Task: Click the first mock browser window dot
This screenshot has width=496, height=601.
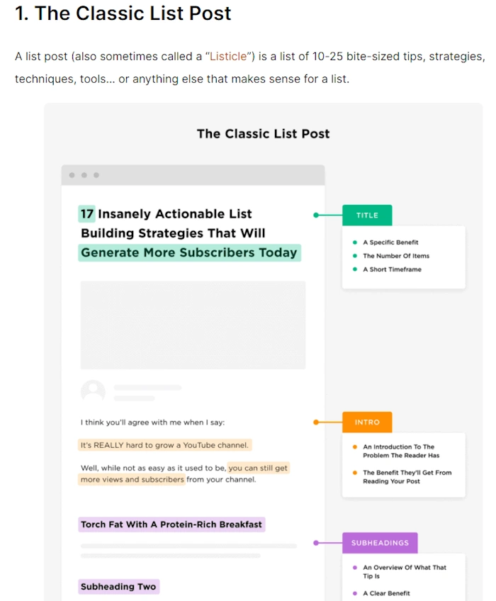Action: pyautogui.click(x=72, y=175)
